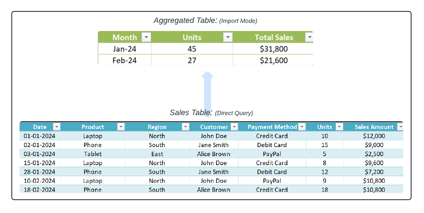Click the 15-01-2024 date cell
The image size is (424, 213).
click(40, 163)
